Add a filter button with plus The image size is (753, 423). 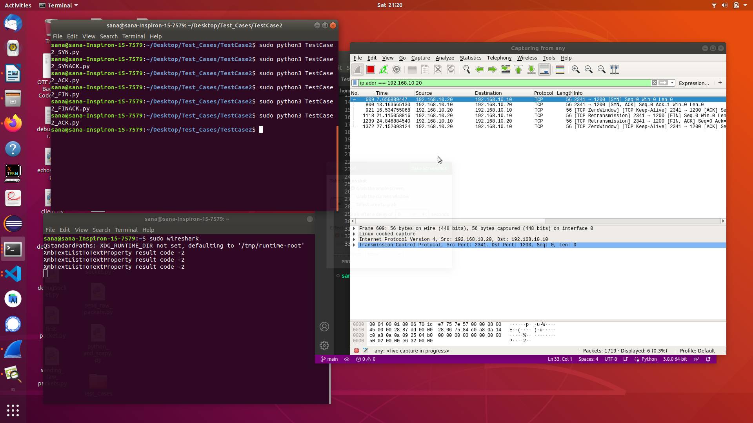pyautogui.click(x=720, y=83)
